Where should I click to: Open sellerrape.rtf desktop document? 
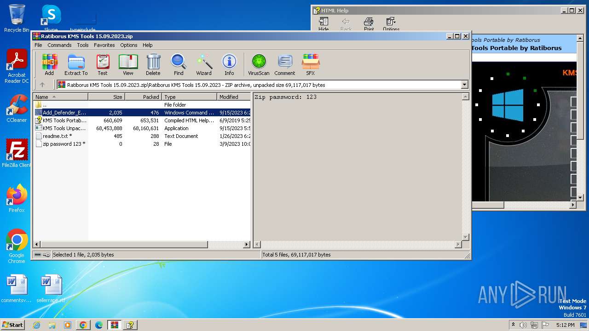pyautogui.click(x=51, y=288)
